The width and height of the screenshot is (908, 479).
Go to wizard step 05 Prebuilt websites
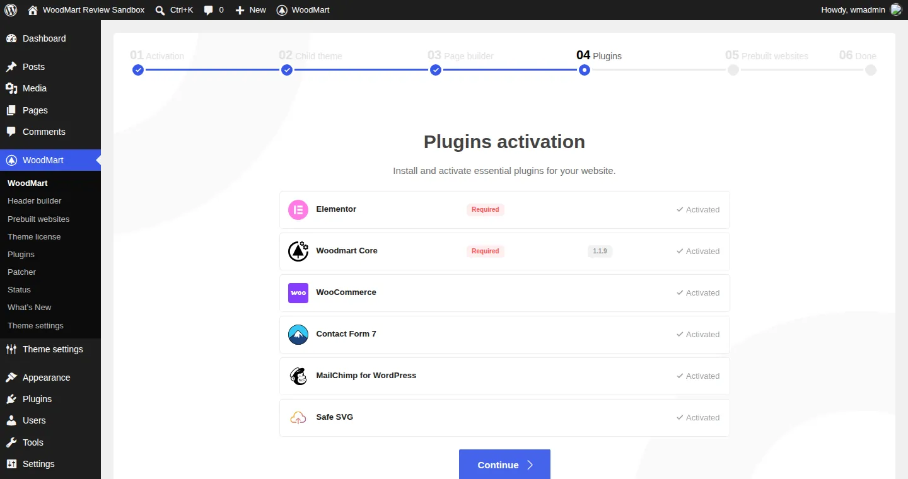pyautogui.click(x=767, y=55)
